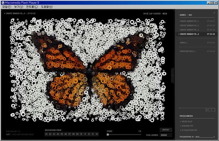Viewport: 219px width, 141px height.
Task: Select background image 04
Action: [58, 134]
